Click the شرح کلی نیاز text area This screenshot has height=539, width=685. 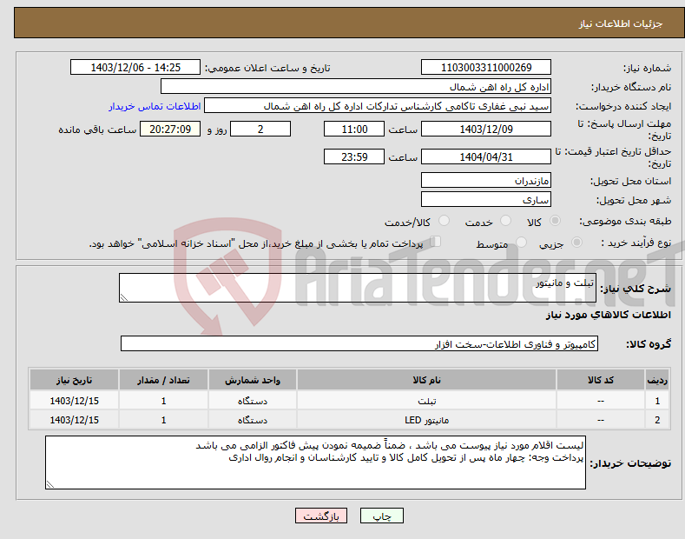point(358,288)
